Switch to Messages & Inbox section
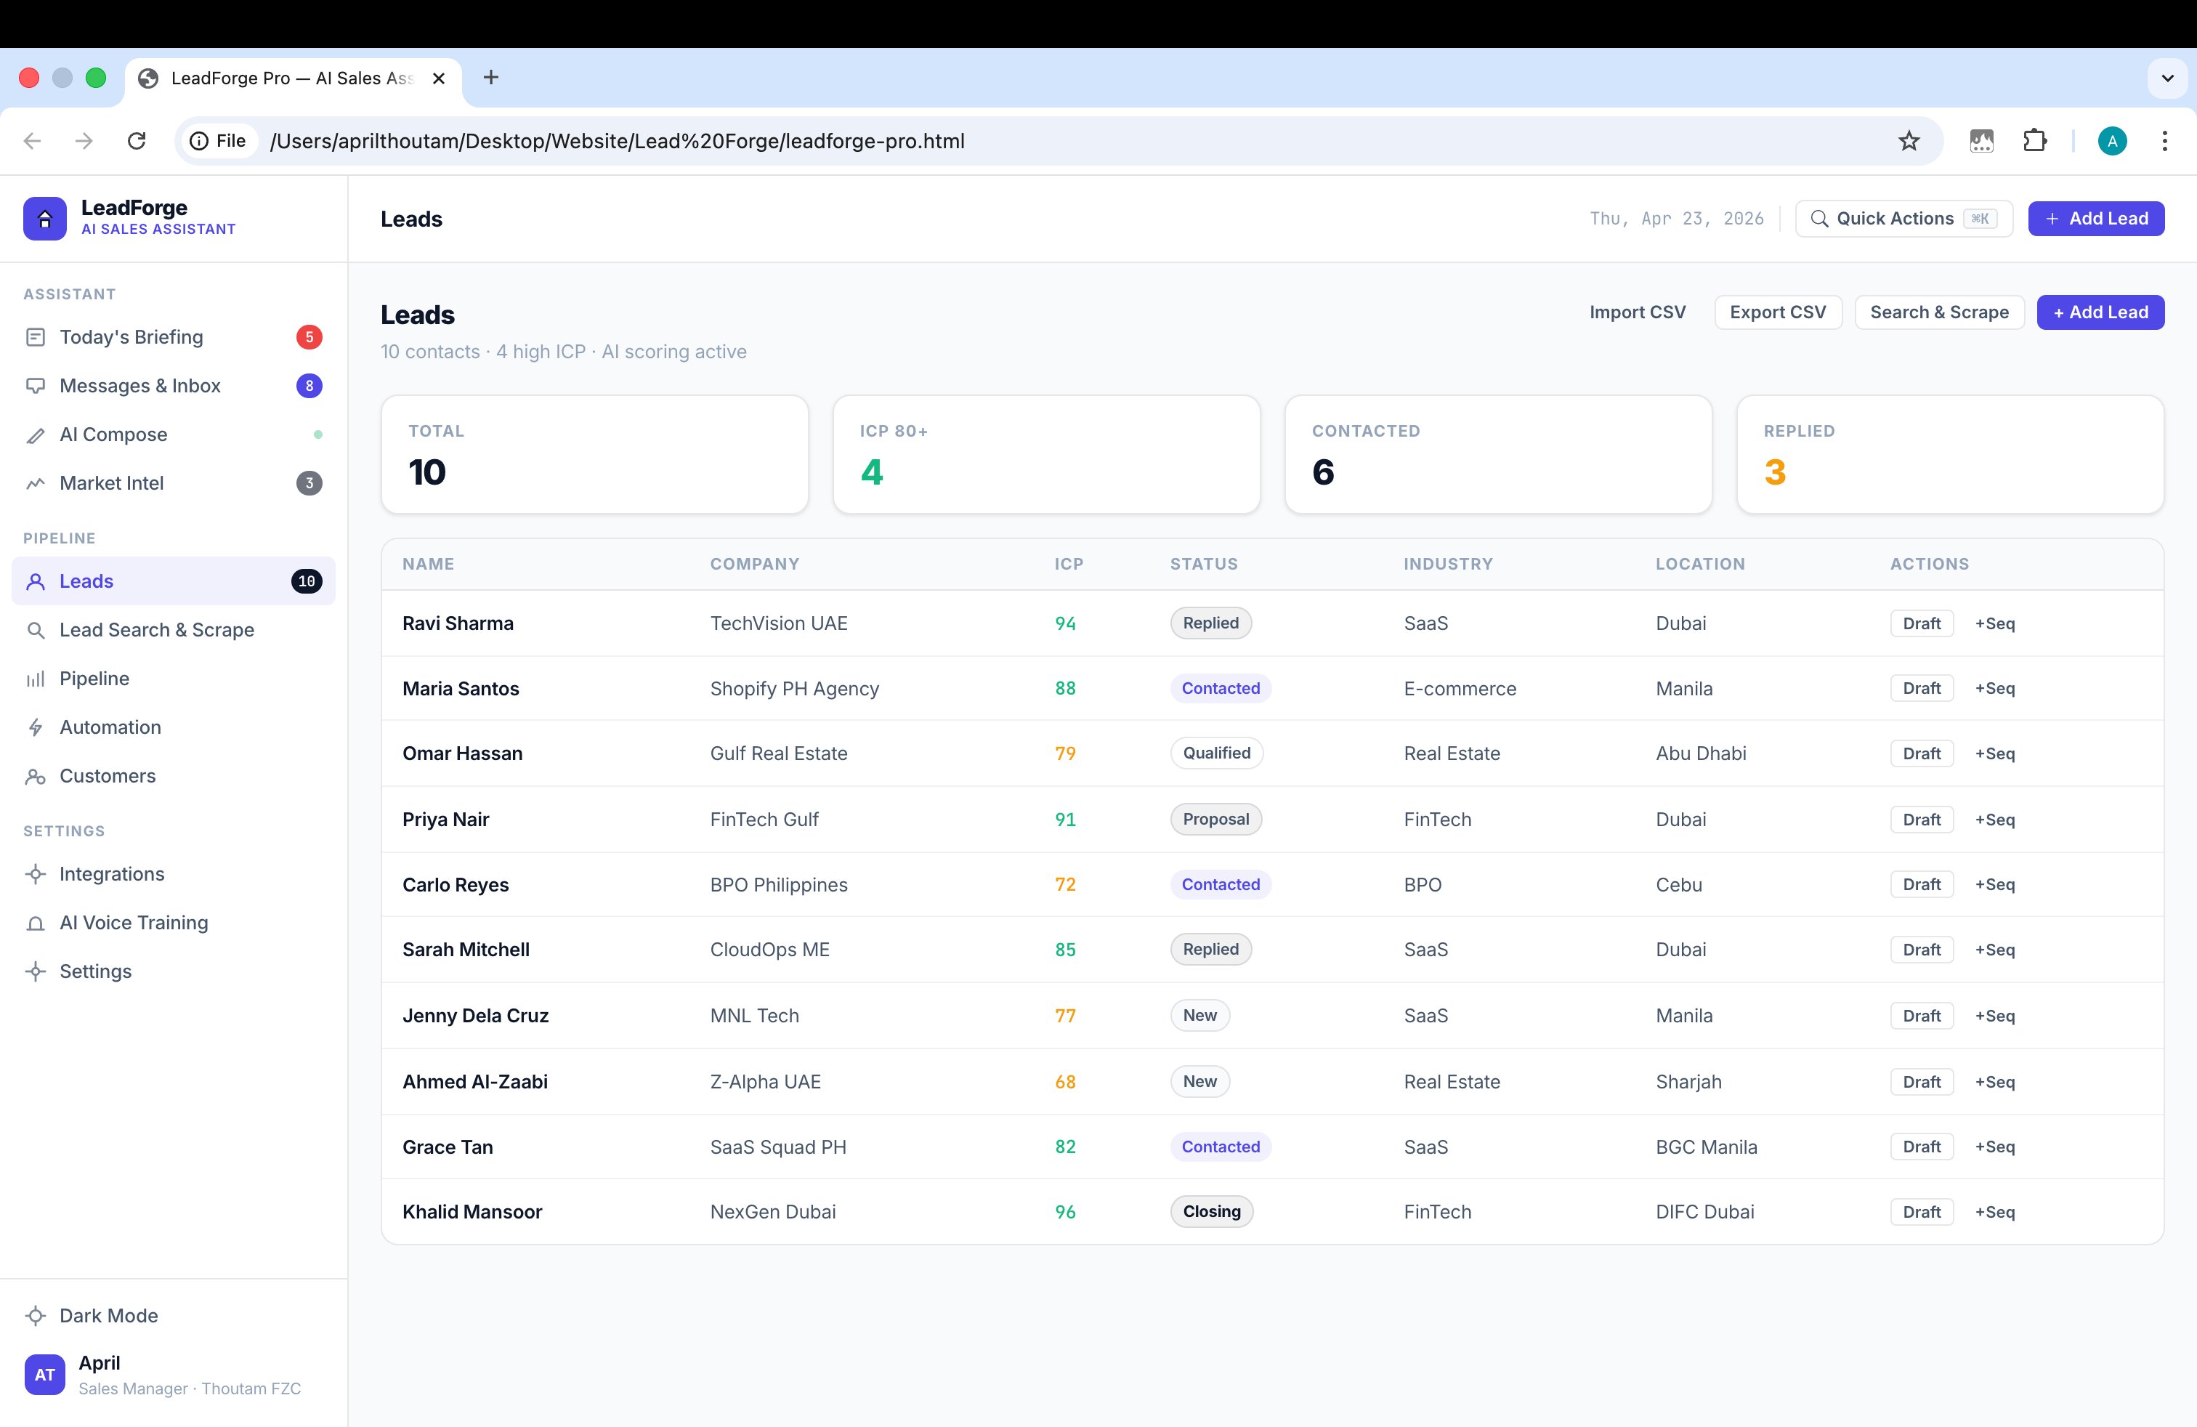Image resolution: width=2197 pixels, height=1427 pixels. click(140, 386)
